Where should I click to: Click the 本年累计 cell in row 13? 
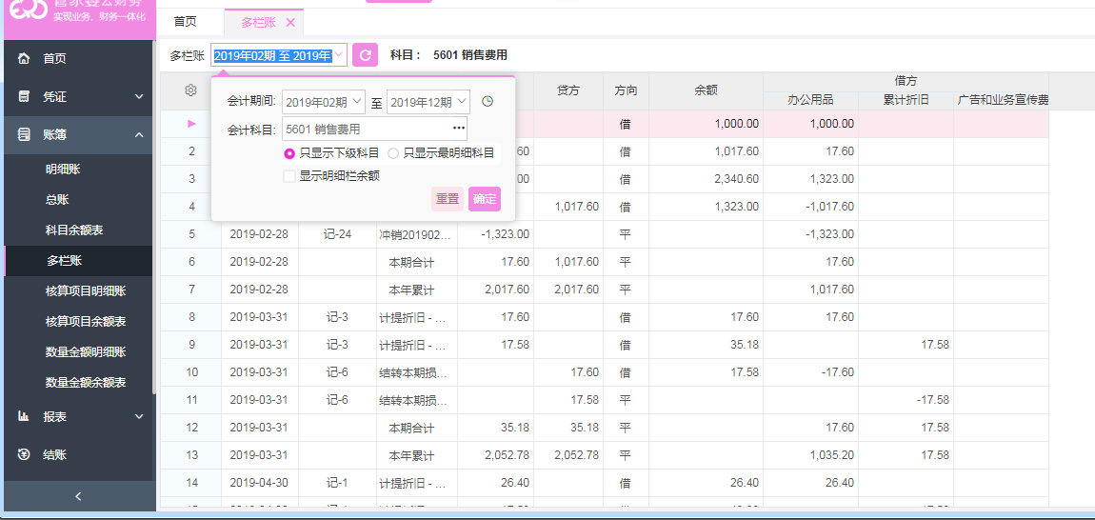click(x=417, y=455)
